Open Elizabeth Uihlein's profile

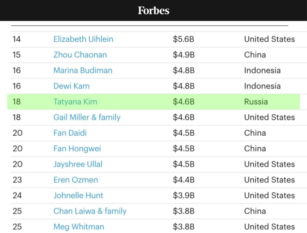click(83, 39)
